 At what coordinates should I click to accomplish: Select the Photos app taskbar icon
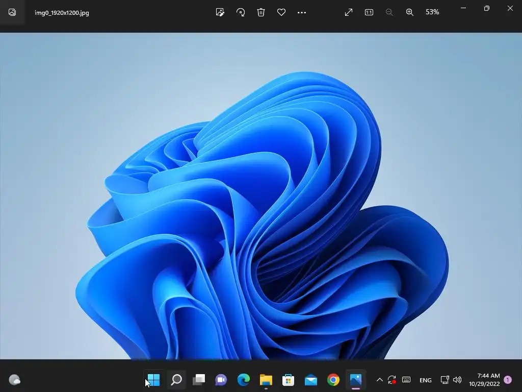click(355, 380)
